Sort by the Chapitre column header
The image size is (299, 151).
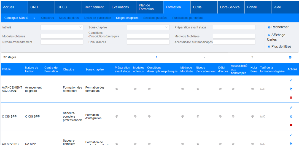coord(68,70)
